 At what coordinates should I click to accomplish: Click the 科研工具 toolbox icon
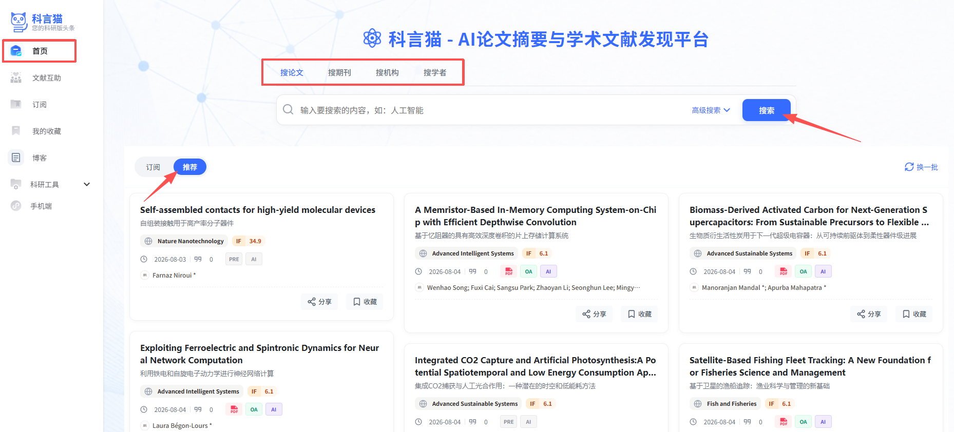coord(16,184)
